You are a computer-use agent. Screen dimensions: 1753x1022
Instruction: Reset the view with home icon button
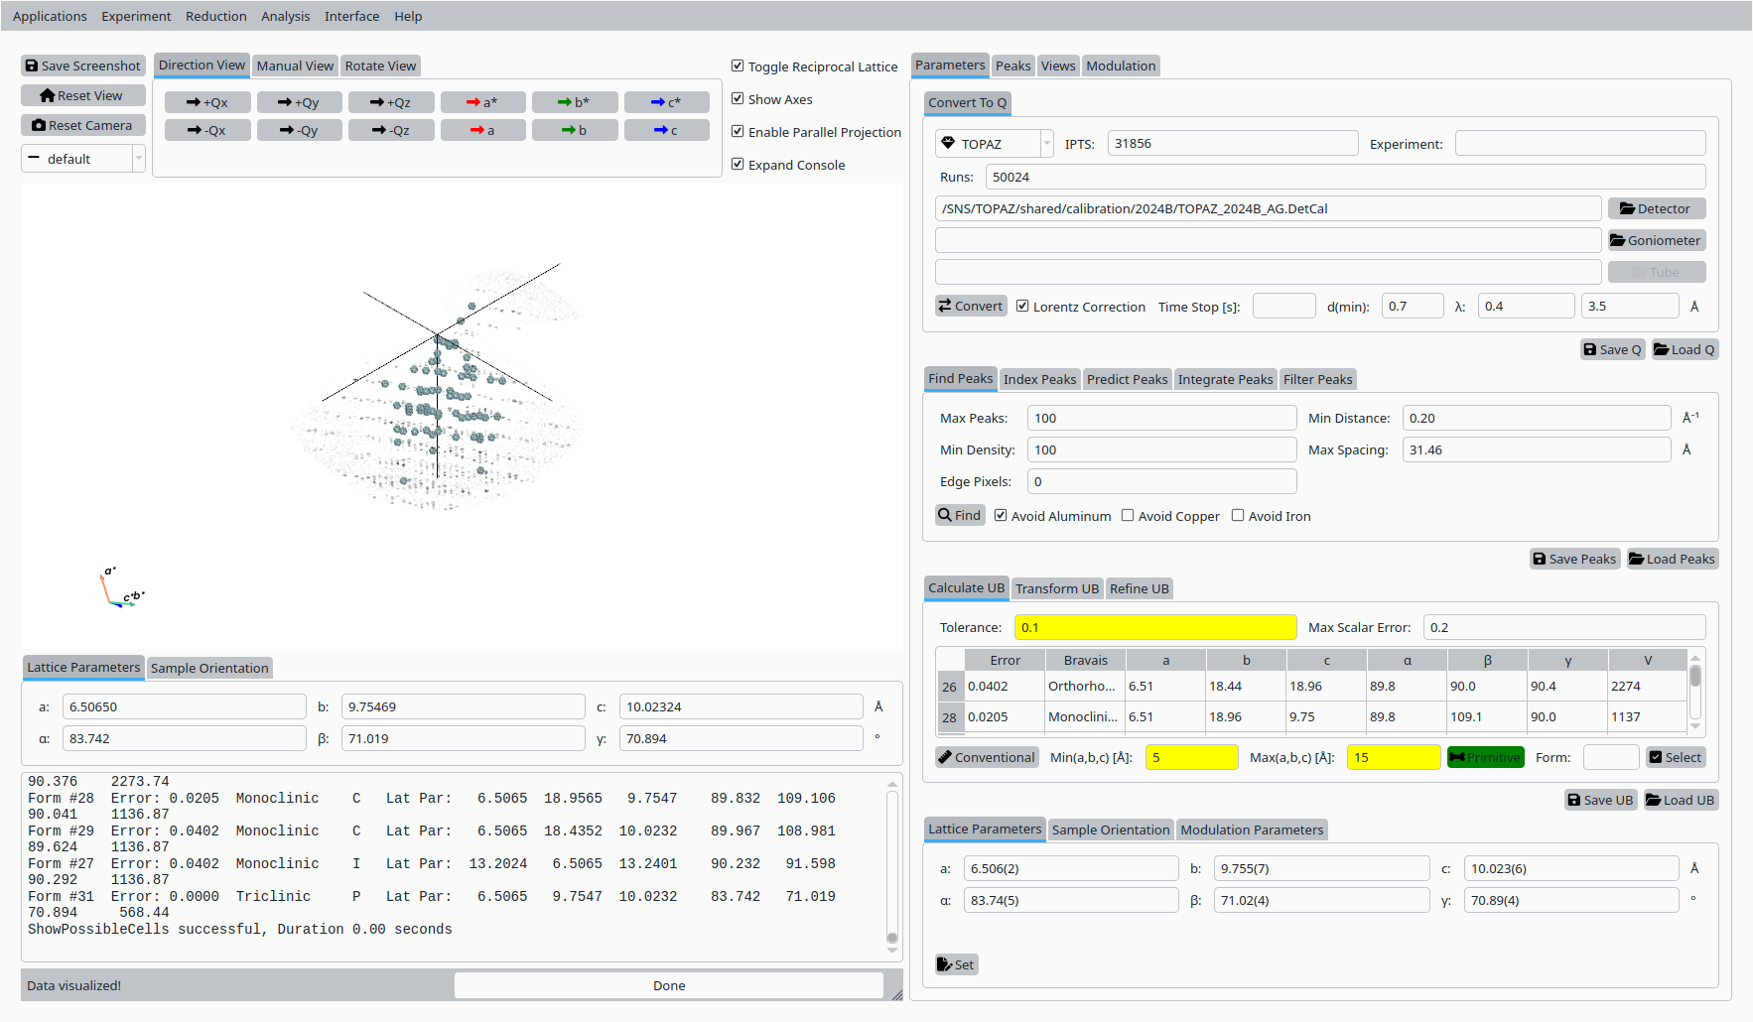click(83, 95)
